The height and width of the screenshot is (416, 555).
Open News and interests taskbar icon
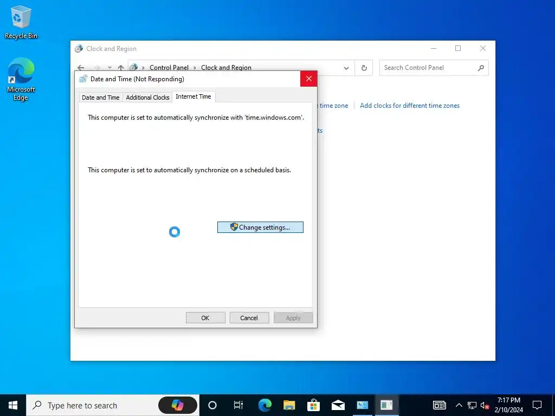coord(440,405)
